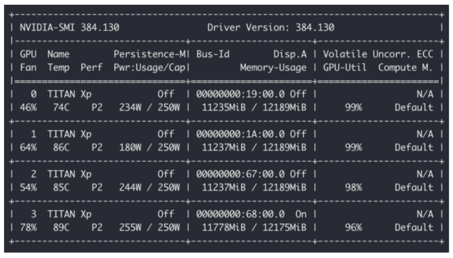The height and width of the screenshot is (258, 453).
Task: Click the '54%' fan speed value
Action: coord(28,188)
